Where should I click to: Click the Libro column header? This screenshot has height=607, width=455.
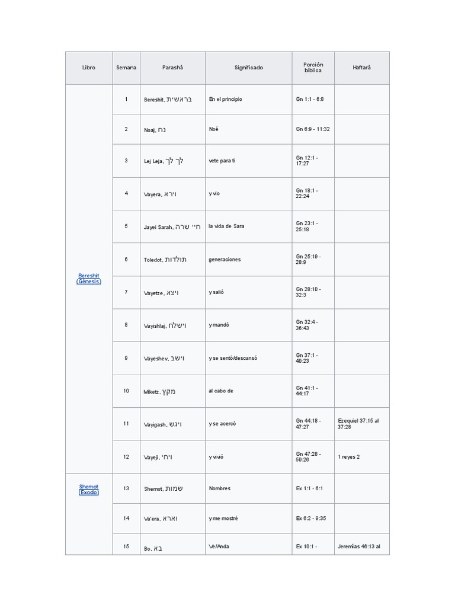[89, 68]
